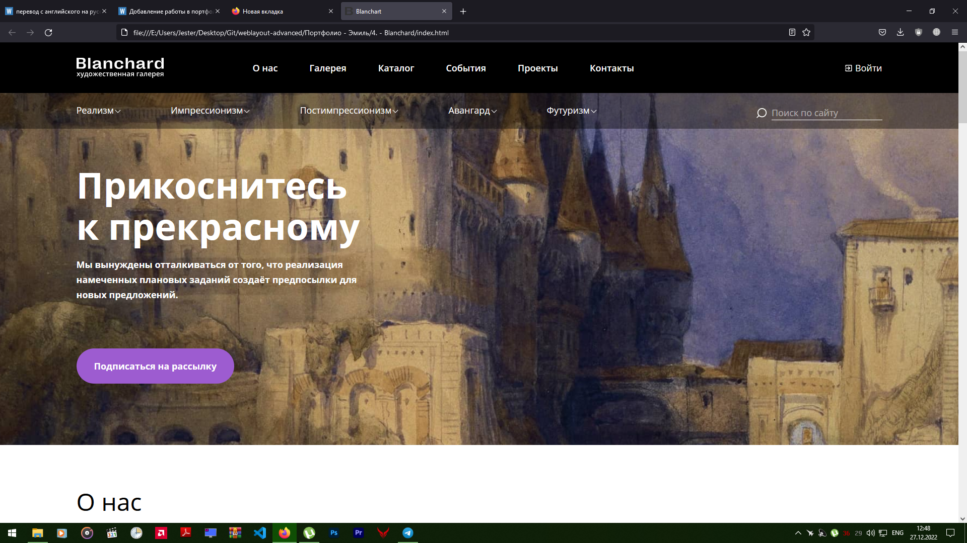Click the page vertical scrollbar thumb

pyautogui.click(x=962, y=86)
